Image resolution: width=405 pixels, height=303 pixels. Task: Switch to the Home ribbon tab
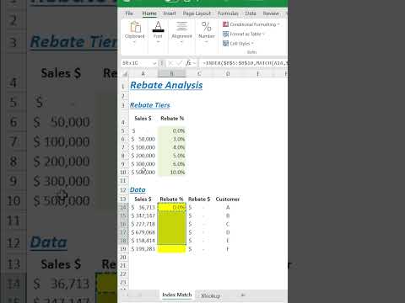(149, 13)
